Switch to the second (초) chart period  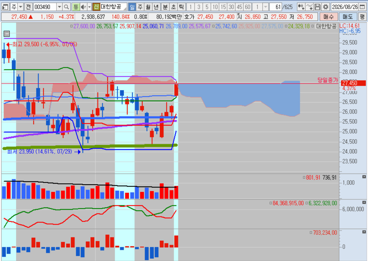coord(173,7)
